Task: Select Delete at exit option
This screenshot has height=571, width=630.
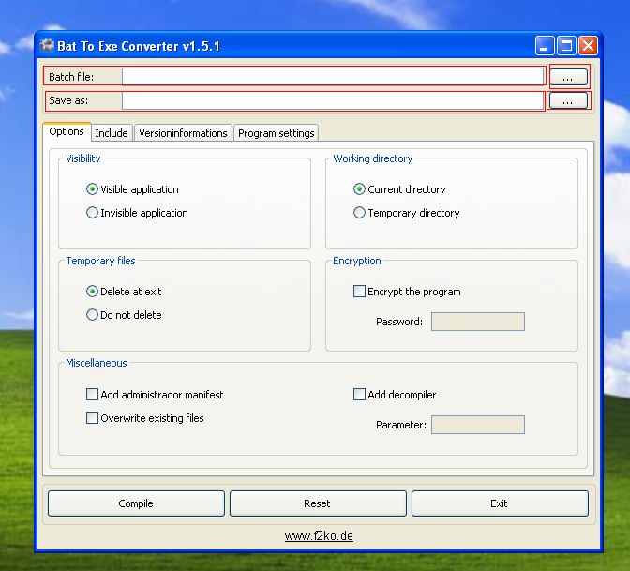Action: 124,292
